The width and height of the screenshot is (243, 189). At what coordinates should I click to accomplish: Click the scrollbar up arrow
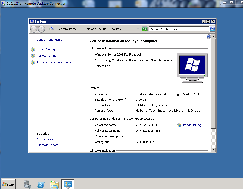pos(214,36)
